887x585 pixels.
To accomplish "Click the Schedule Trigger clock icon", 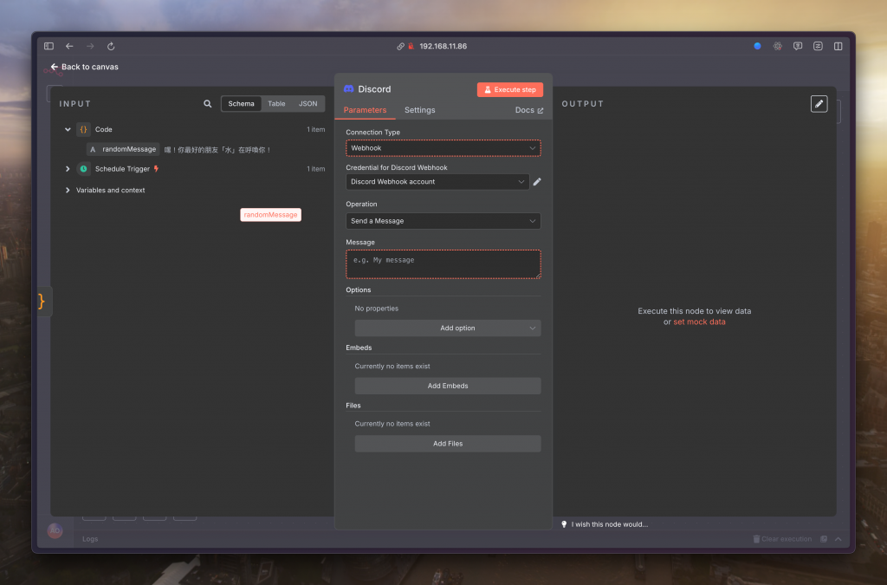I will (83, 169).
